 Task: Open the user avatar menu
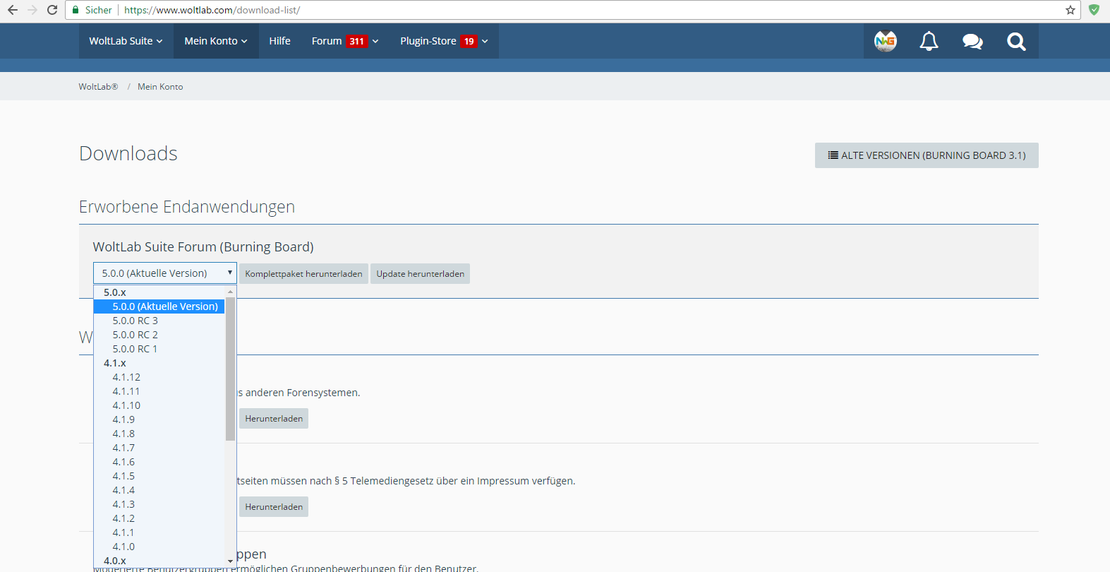(885, 42)
